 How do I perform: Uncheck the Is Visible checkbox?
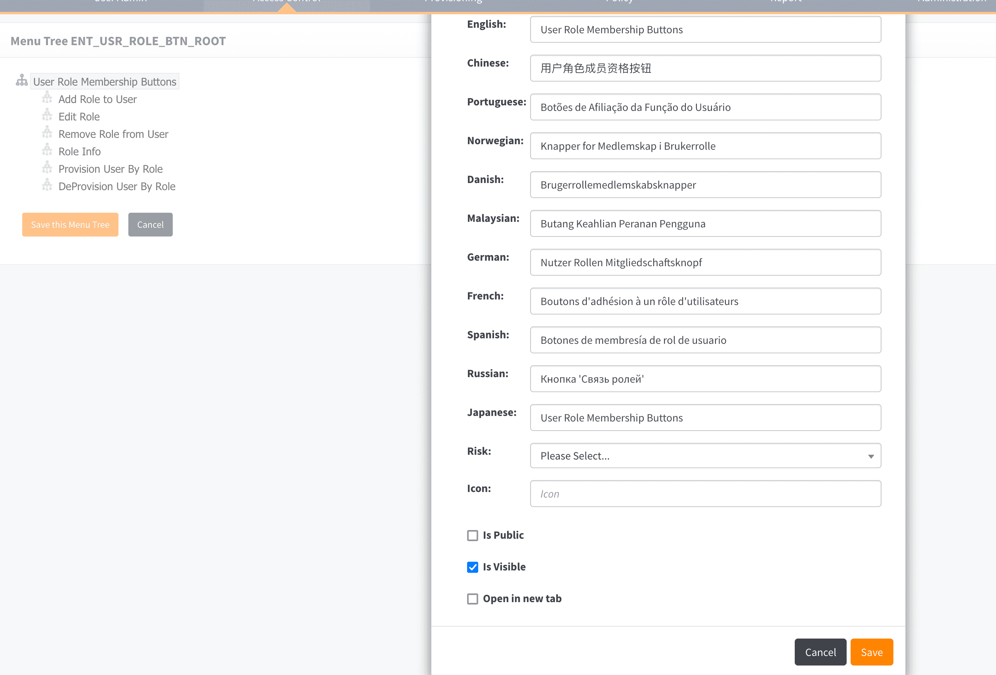pos(472,567)
